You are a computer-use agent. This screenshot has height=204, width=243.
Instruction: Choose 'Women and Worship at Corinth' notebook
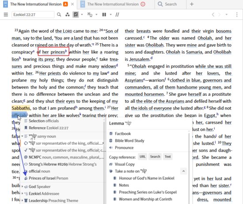(143, 199)
